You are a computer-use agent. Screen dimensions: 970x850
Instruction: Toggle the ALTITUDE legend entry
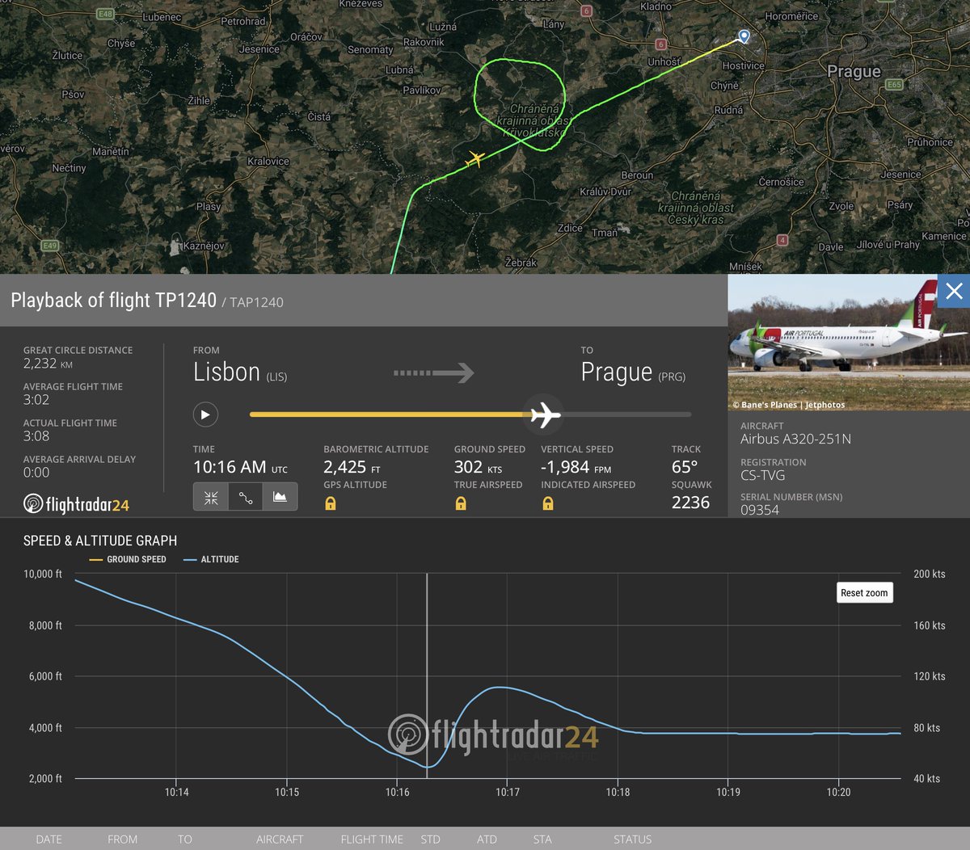tap(212, 559)
